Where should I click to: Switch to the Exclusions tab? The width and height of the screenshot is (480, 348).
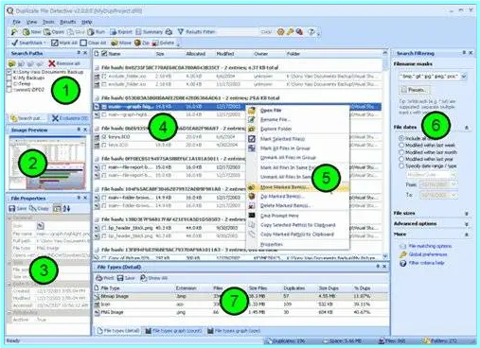70,118
